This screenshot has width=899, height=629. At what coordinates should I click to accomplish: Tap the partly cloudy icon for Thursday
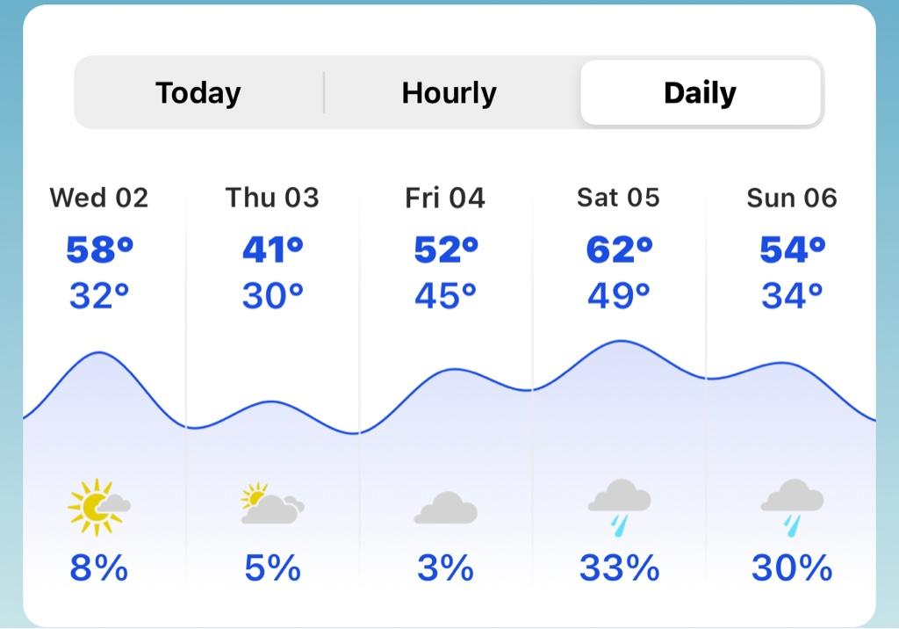tap(272, 503)
